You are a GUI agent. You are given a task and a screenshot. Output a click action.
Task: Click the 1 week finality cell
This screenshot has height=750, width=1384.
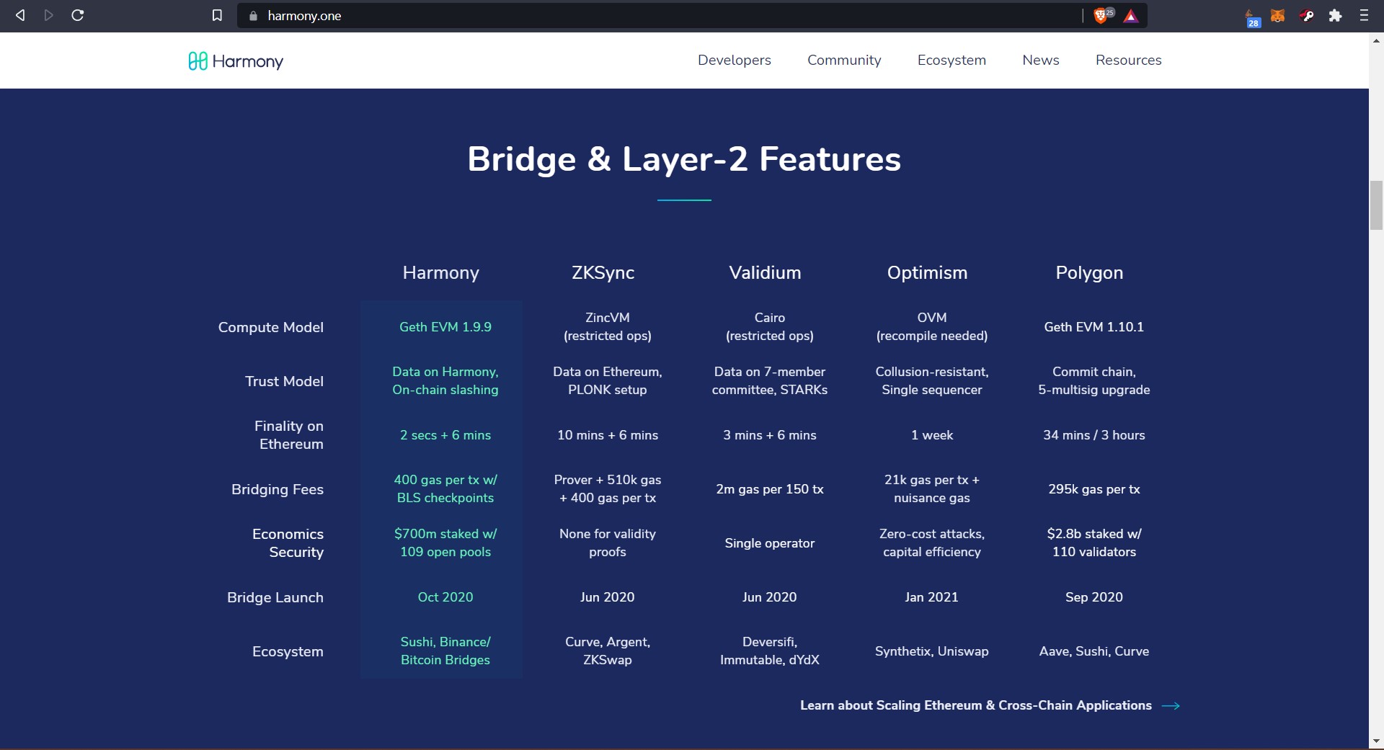pos(932,435)
